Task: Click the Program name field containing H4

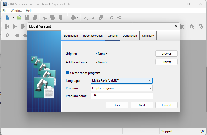Action: [x=122, y=96]
